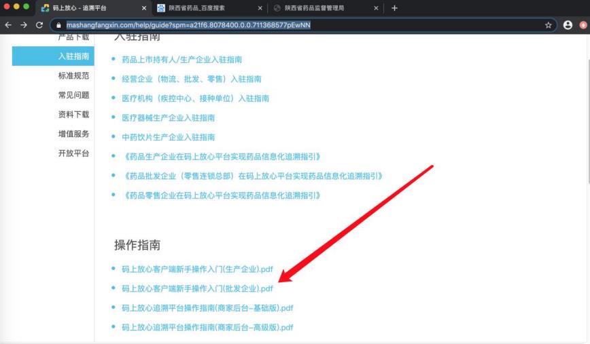Minimize the browser with the yellow button

coord(16,6)
